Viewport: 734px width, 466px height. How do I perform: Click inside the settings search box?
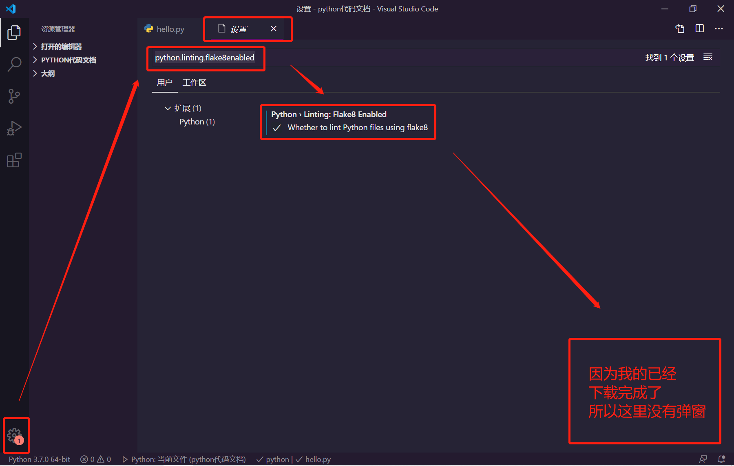[x=205, y=58]
